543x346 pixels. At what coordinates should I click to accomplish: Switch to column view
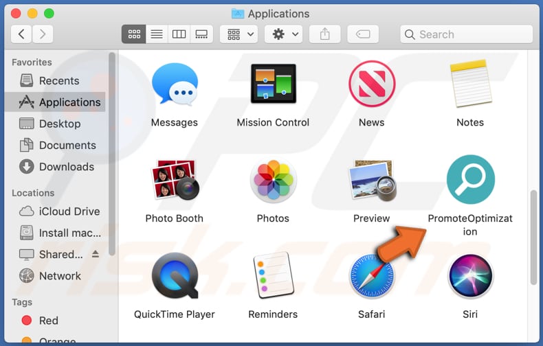(x=179, y=34)
